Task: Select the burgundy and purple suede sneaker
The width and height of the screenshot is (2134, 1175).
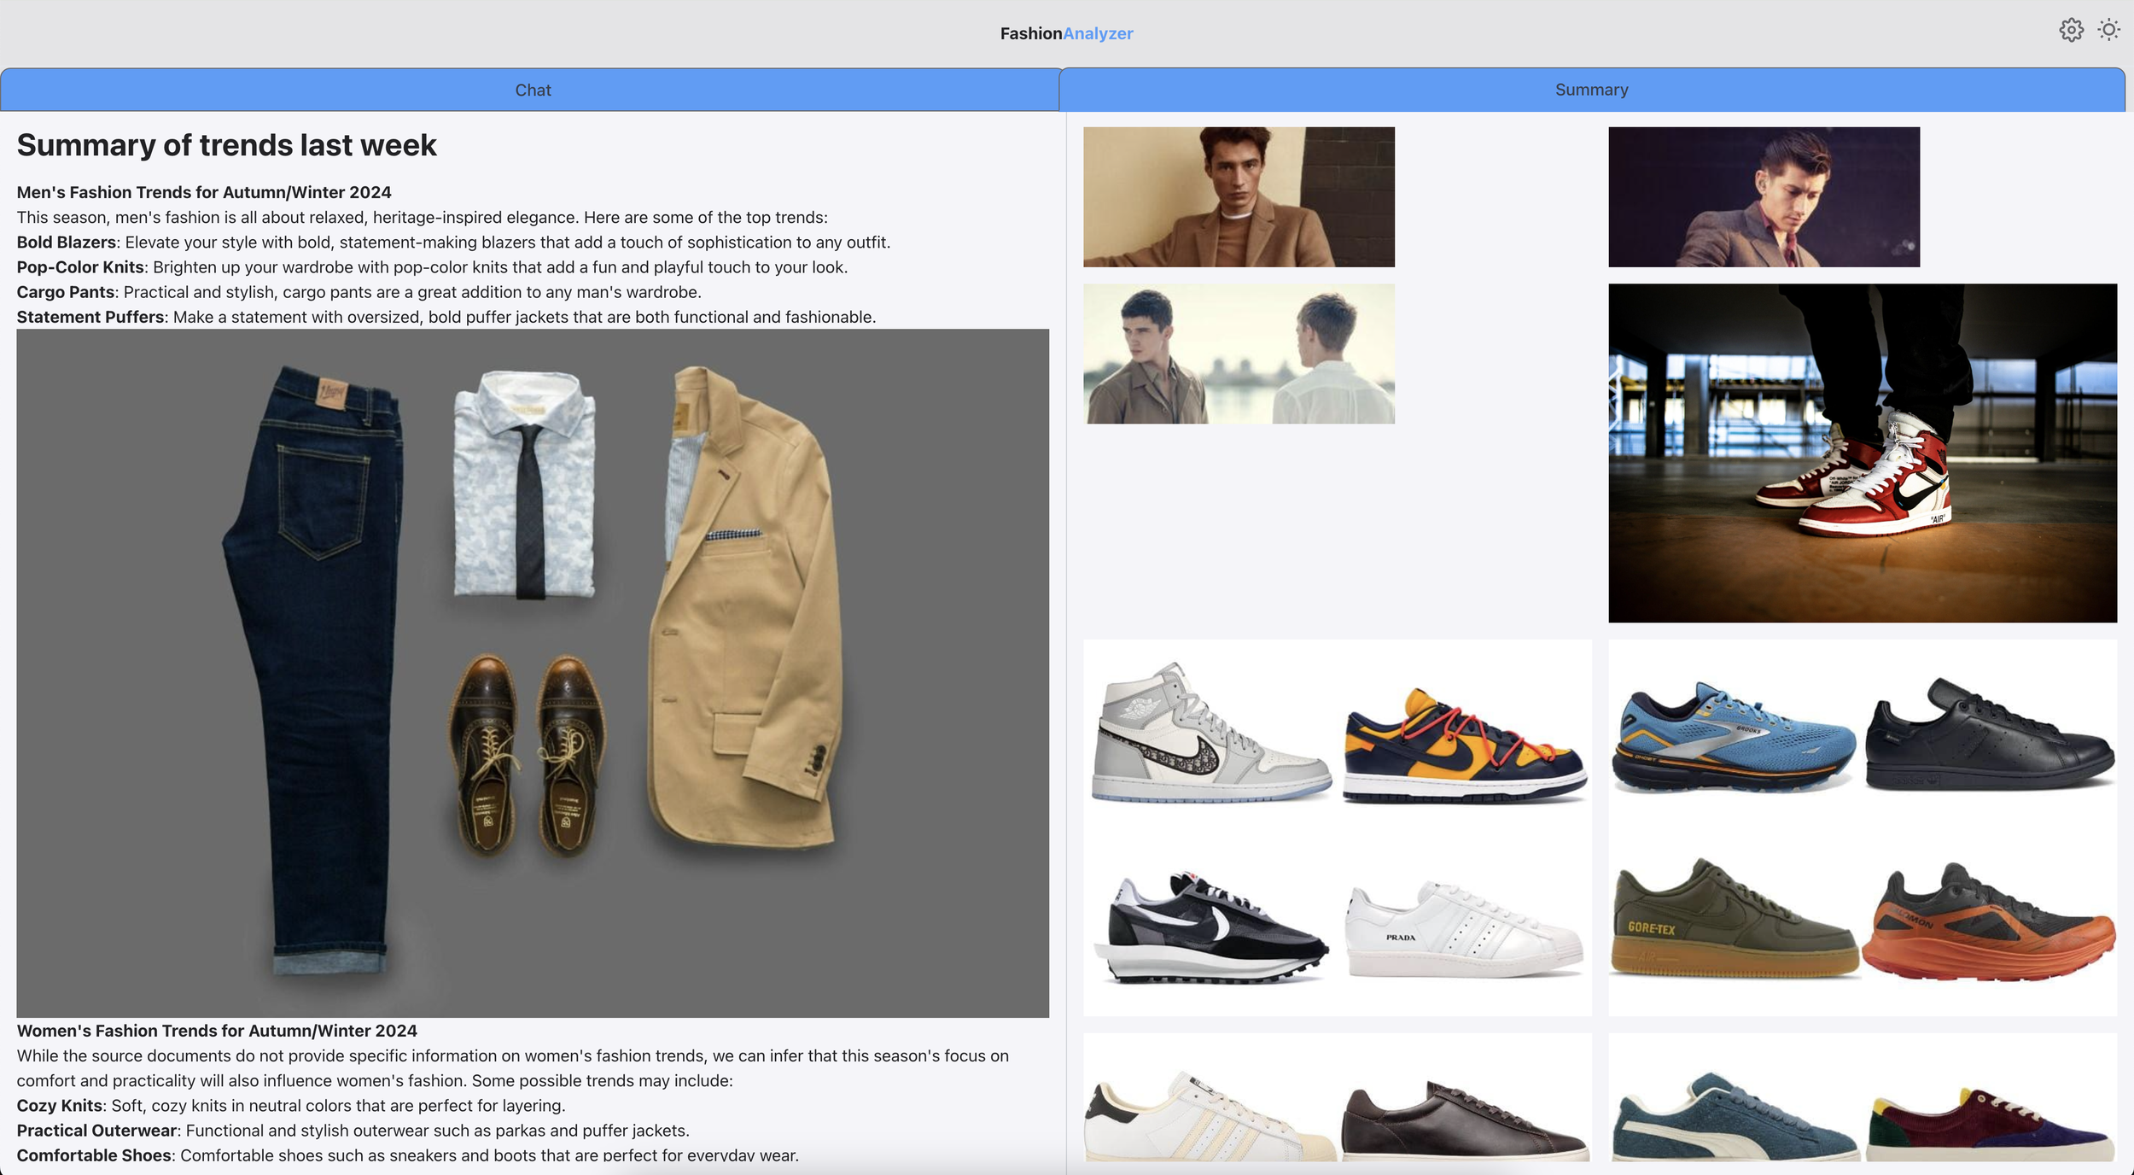Action: (x=1990, y=1124)
